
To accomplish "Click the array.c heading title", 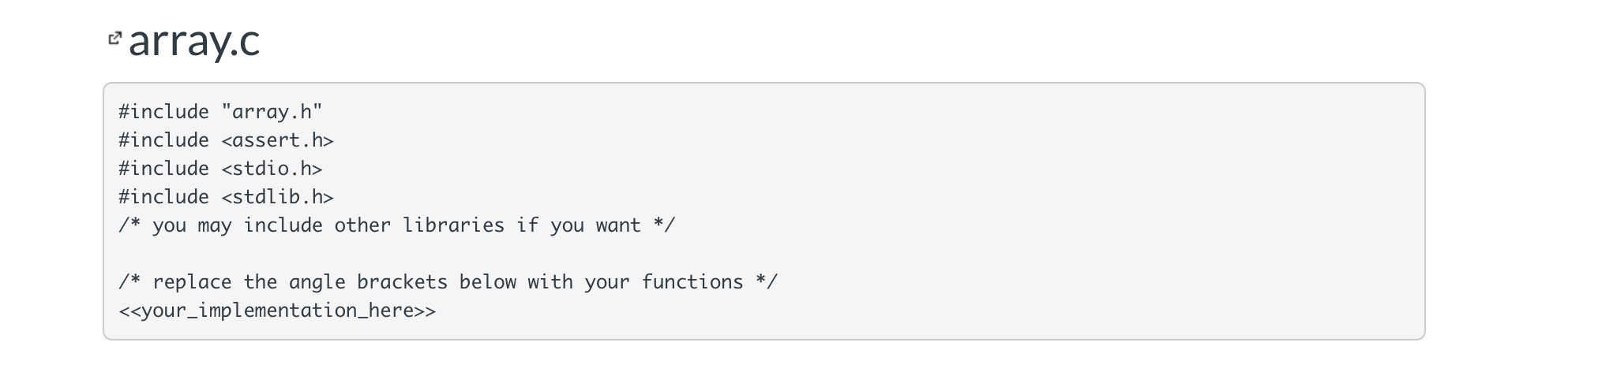I will [194, 41].
